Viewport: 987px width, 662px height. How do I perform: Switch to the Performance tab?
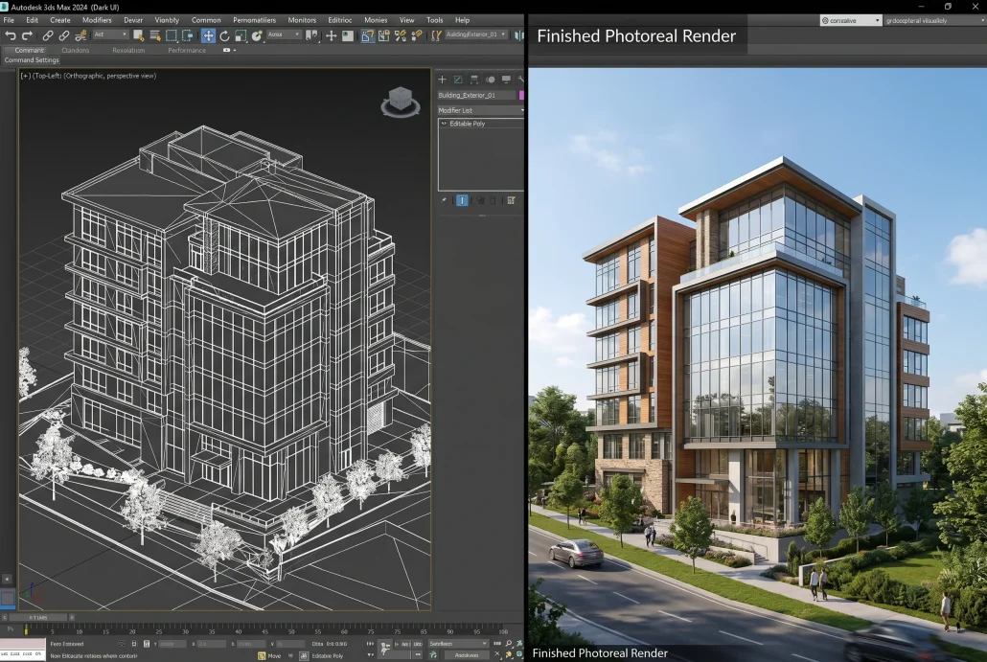[186, 51]
